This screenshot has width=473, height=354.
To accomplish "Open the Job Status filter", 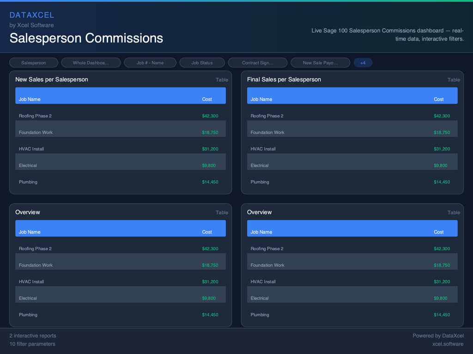I will pos(202,63).
